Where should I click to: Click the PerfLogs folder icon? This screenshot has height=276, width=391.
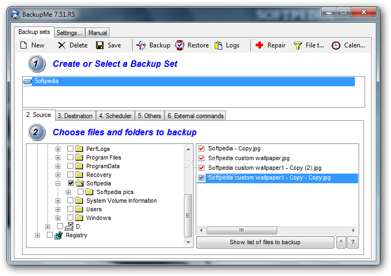[79, 149]
